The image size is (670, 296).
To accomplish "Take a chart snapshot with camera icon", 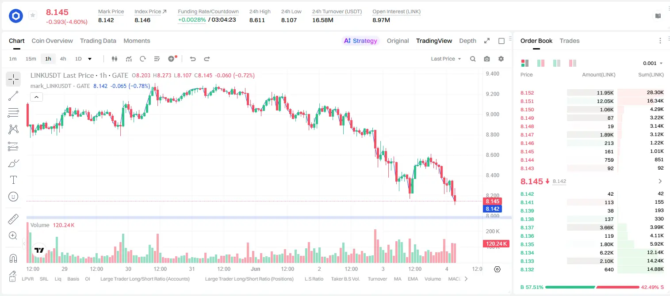I will point(487,59).
